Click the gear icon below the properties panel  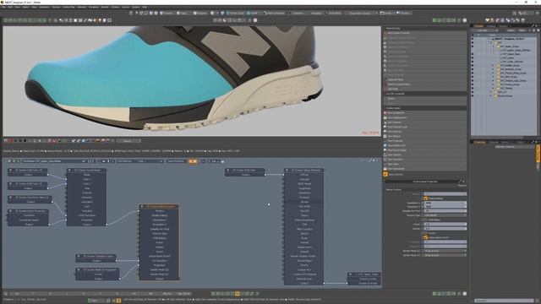tap(464, 294)
